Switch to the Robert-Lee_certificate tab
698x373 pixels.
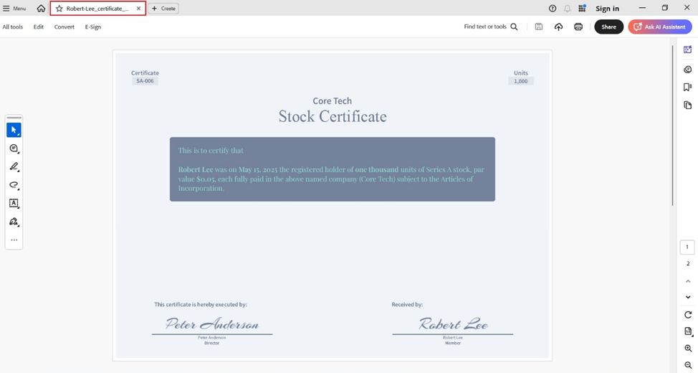[x=97, y=9]
